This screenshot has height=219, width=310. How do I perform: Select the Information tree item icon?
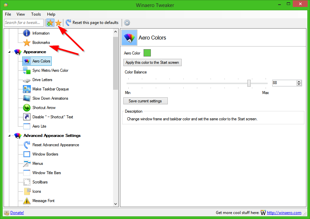(x=27, y=33)
